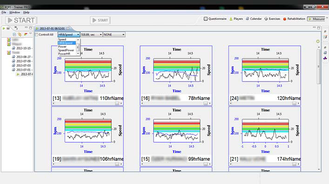The image size is (329, 184).
Task: Click the horizontal scroll thumb under card [13]
Action: pos(117,103)
